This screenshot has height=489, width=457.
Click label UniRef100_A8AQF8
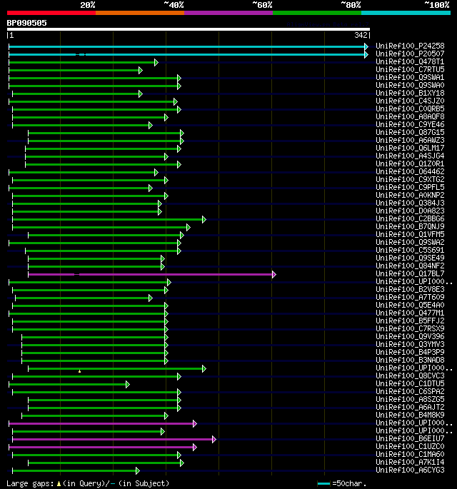410,116
